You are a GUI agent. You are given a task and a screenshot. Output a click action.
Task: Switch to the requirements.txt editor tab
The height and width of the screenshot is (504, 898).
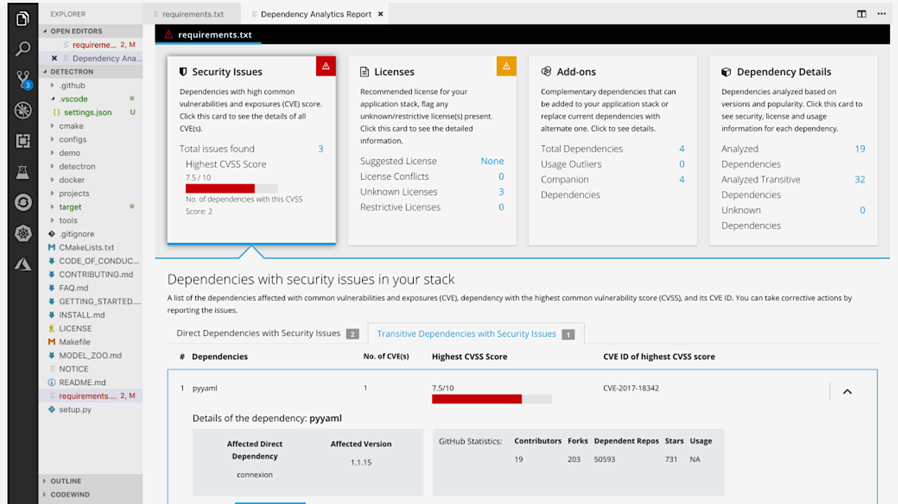coord(193,14)
